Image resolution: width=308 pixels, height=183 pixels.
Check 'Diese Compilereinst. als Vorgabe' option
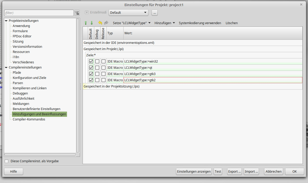click(7, 161)
